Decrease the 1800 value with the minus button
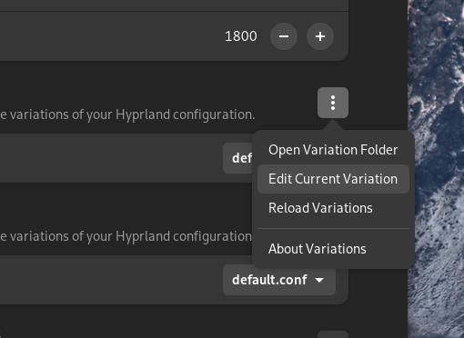This screenshot has width=464, height=338. tap(284, 36)
